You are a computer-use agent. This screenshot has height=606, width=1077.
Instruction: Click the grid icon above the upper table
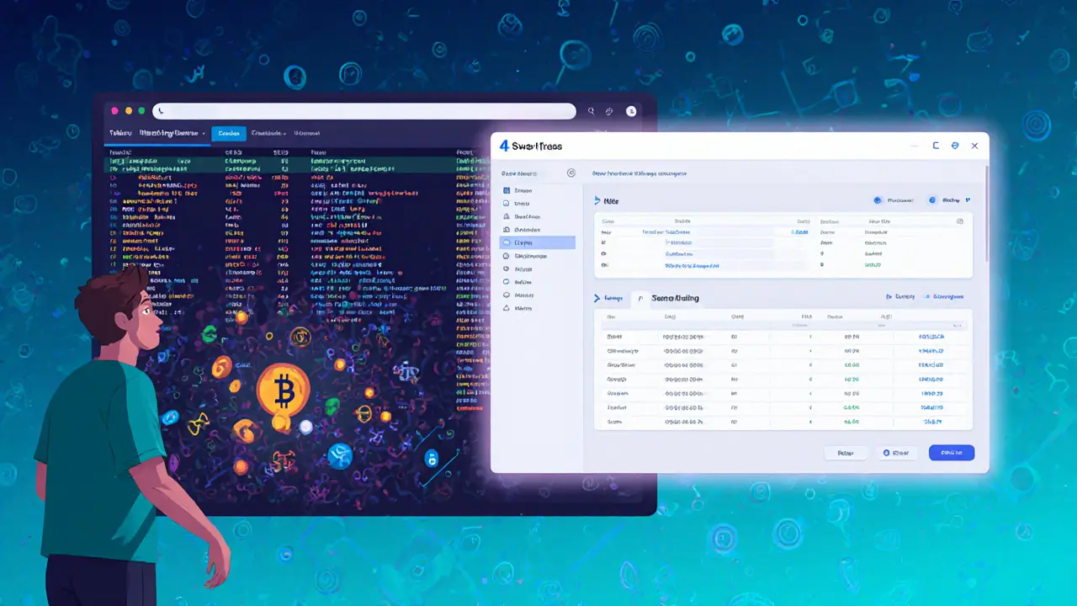(961, 221)
